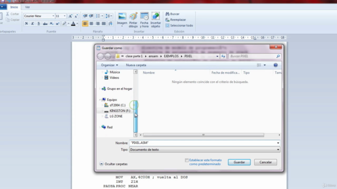The height and width of the screenshot is (189, 337).
Task: Switch to the Inicio ribbon tab
Action: [14, 7]
